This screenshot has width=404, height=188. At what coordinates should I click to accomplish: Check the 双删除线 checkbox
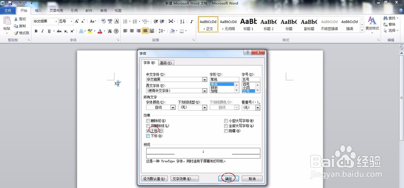pyautogui.click(x=148, y=126)
